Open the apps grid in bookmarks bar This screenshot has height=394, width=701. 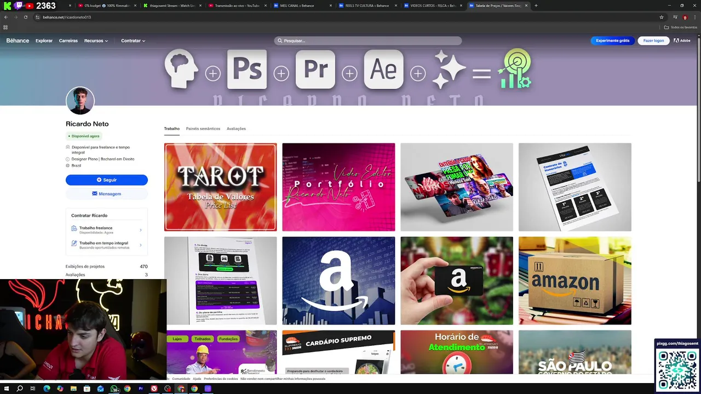(x=5, y=27)
